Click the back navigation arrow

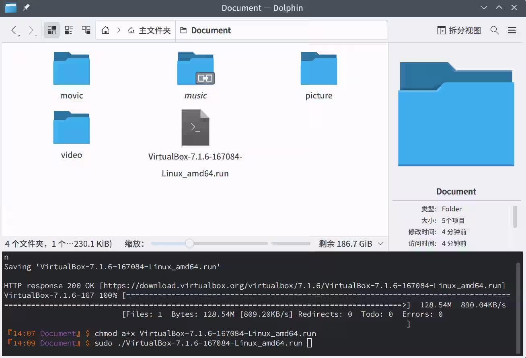(x=14, y=30)
